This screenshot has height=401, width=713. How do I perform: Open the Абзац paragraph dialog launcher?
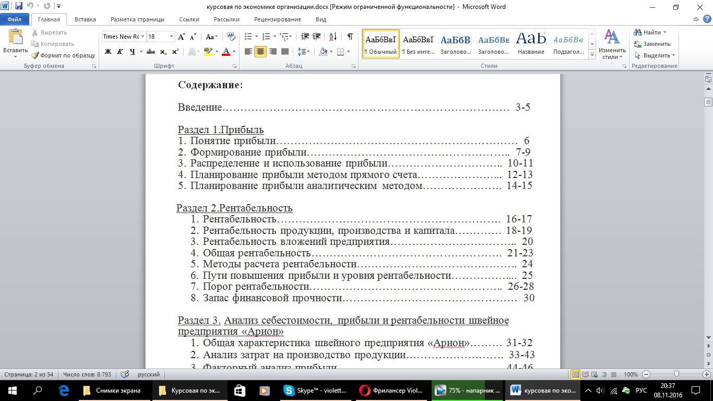353,66
